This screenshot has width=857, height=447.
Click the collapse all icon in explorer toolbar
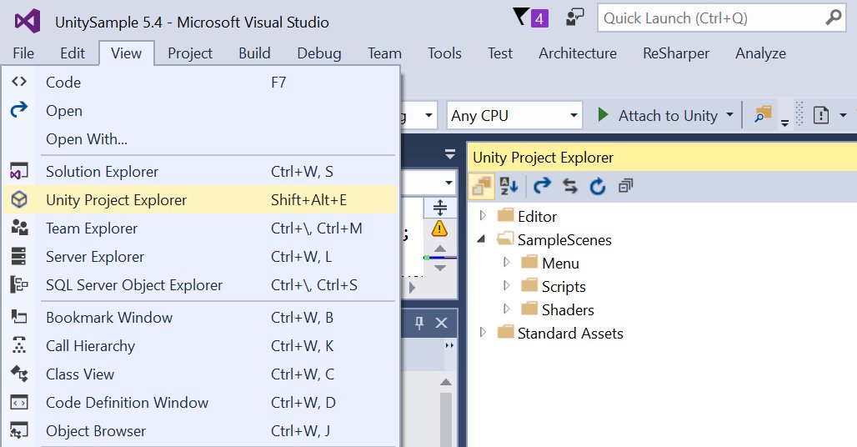625,186
